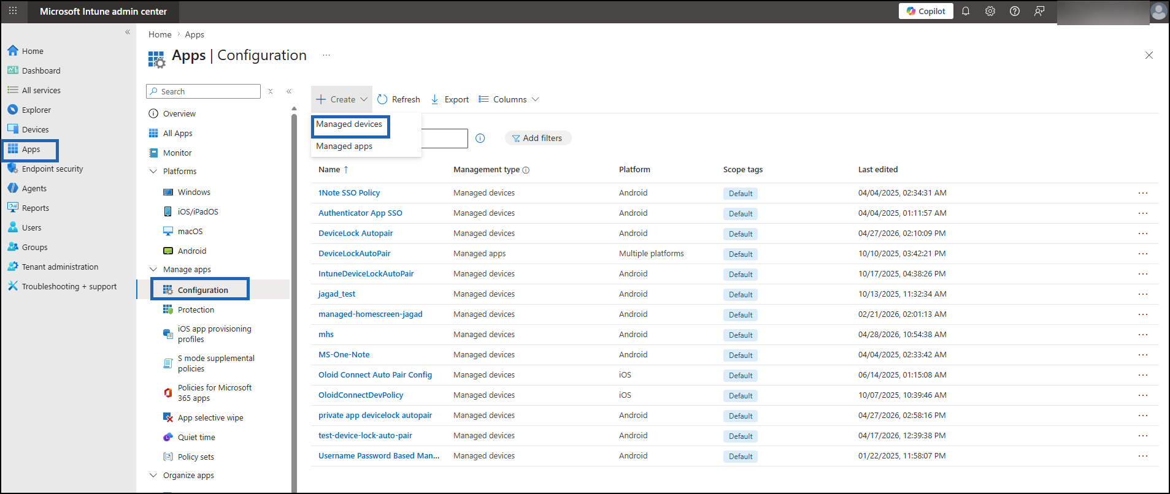Close the Apps Configuration blade
The image size is (1170, 494).
tap(1149, 55)
